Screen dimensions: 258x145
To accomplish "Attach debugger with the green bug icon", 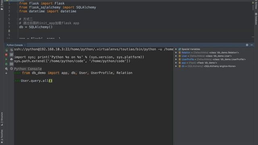I will [6, 64].
